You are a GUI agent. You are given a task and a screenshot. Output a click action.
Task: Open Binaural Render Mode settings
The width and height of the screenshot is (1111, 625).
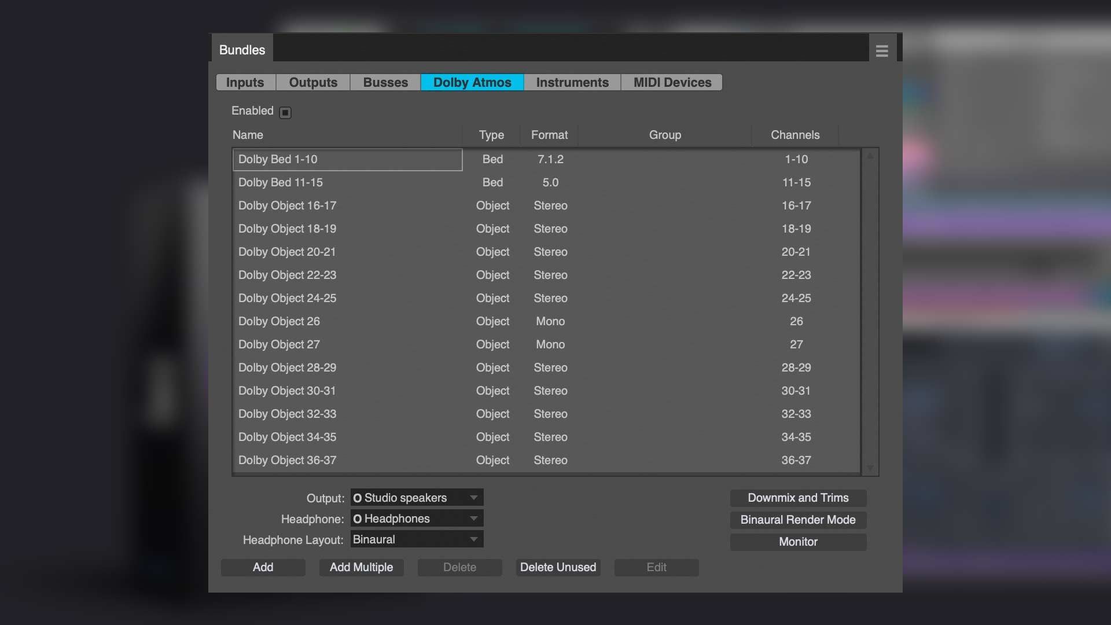798,520
